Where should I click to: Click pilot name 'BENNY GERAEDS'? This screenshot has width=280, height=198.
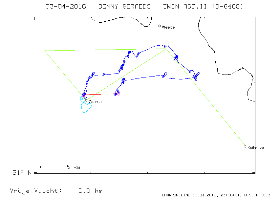124,7
